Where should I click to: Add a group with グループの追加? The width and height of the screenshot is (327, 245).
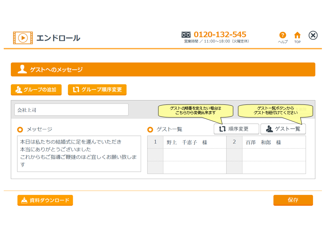[x=36, y=90]
